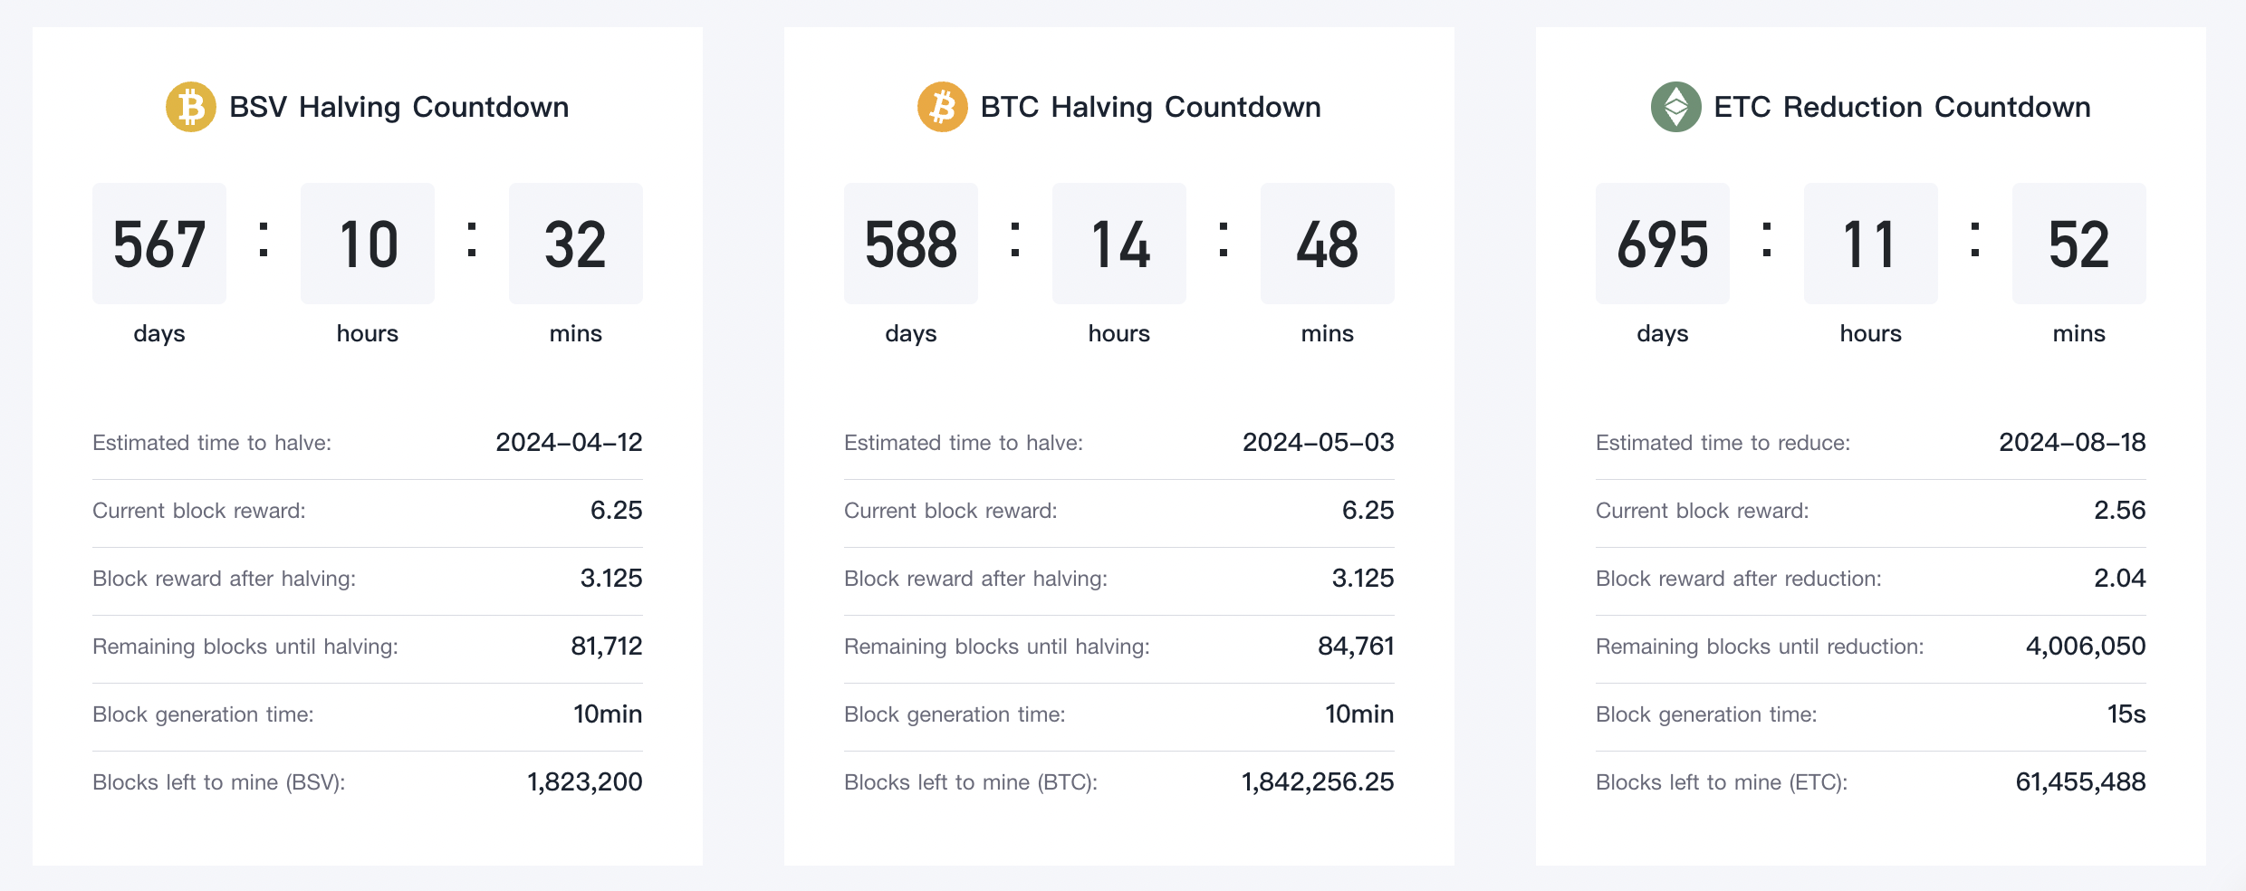2246x891 pixels.
Task: Click BTC remaining blocks value 84,761
Action: (x=1356, y=646)
